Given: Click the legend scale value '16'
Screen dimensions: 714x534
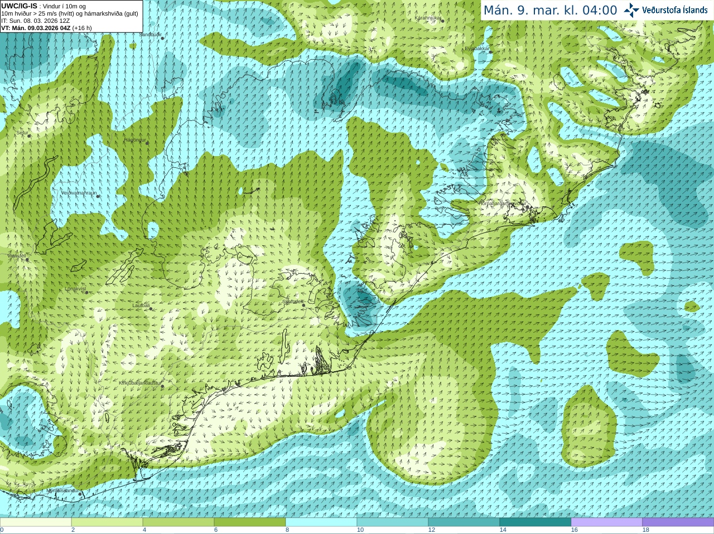Looking at the screenshot, I should 574,530.
